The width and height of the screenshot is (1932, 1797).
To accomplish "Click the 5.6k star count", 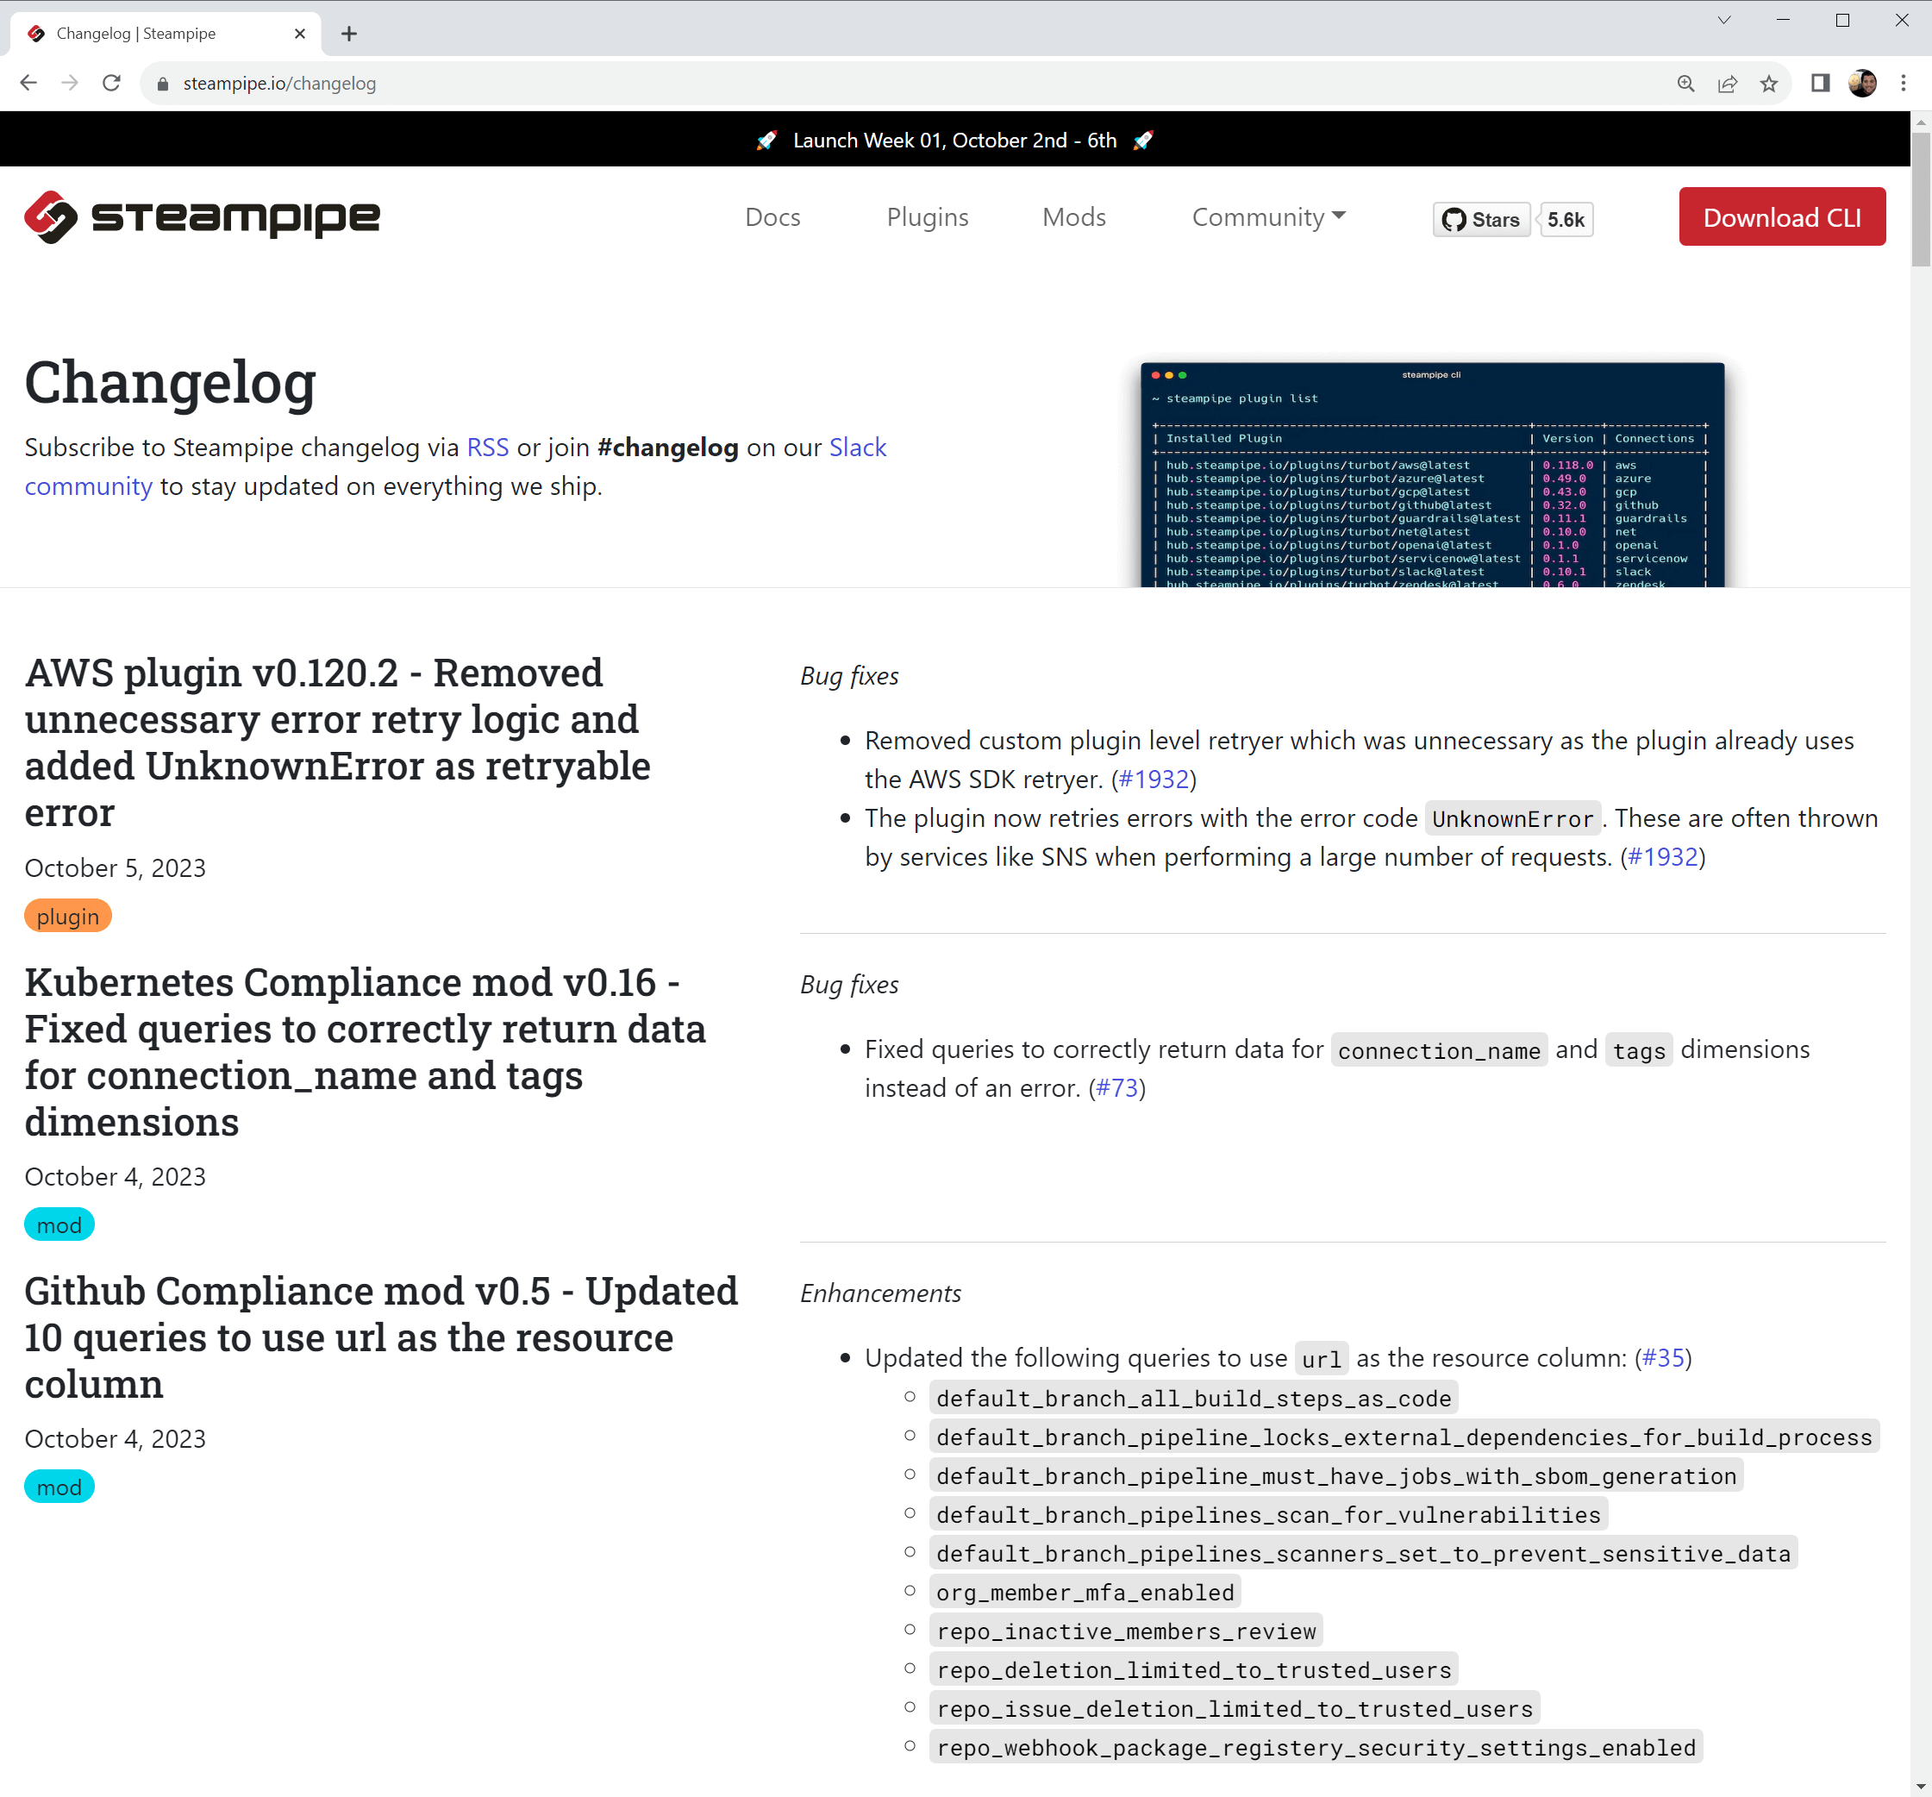I will (x=1566, y=220).
